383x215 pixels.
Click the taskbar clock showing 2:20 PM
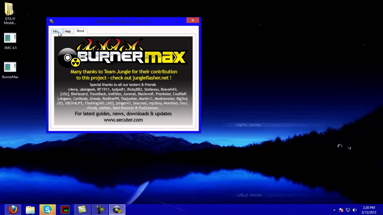click(369, 210)
